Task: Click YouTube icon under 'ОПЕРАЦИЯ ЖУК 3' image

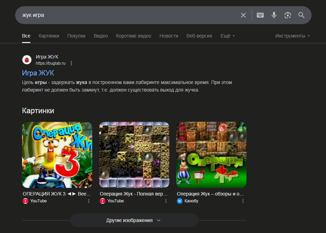Action: 25,201
